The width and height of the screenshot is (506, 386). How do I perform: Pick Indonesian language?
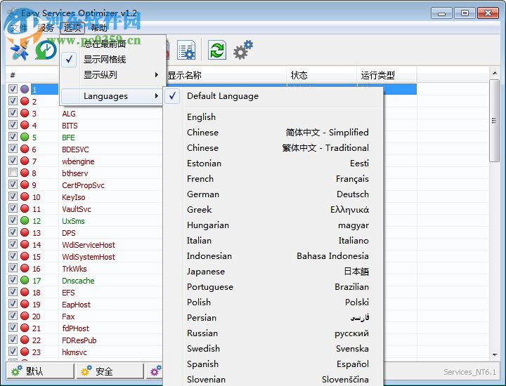273,256
